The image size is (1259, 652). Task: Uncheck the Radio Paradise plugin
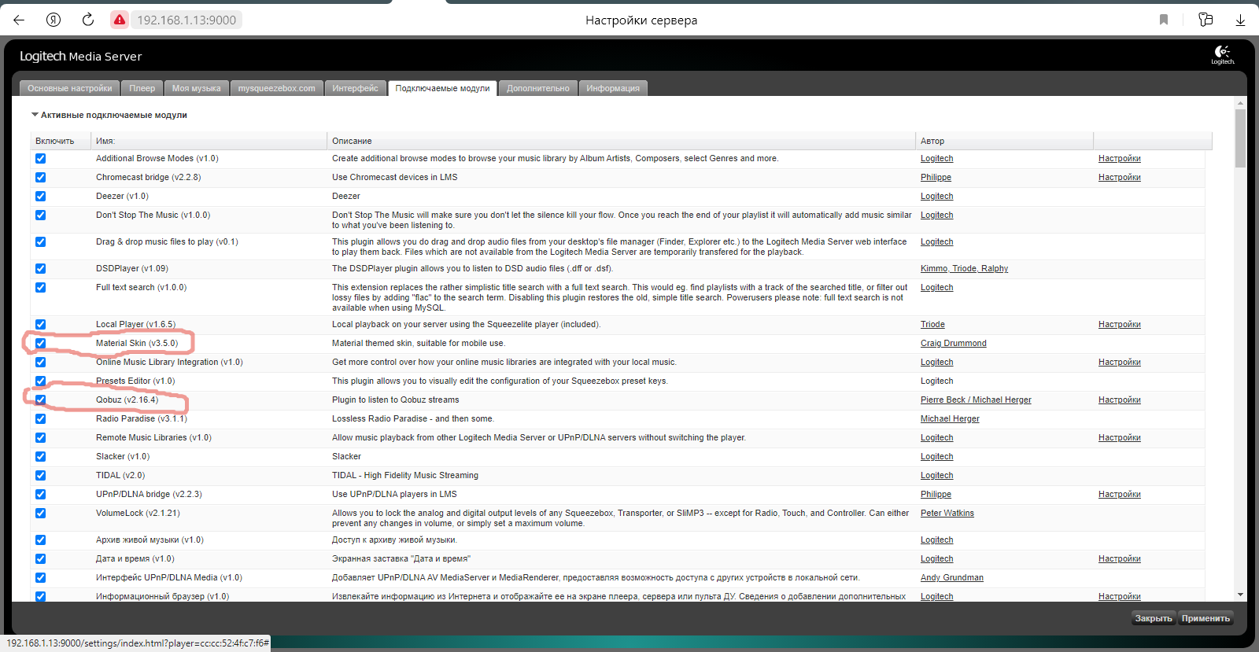click(x=40, y=418)
